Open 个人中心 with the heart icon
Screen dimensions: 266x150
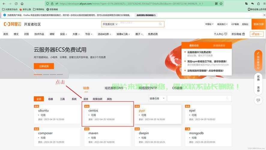pyautogui.click(x=220, y=34)
